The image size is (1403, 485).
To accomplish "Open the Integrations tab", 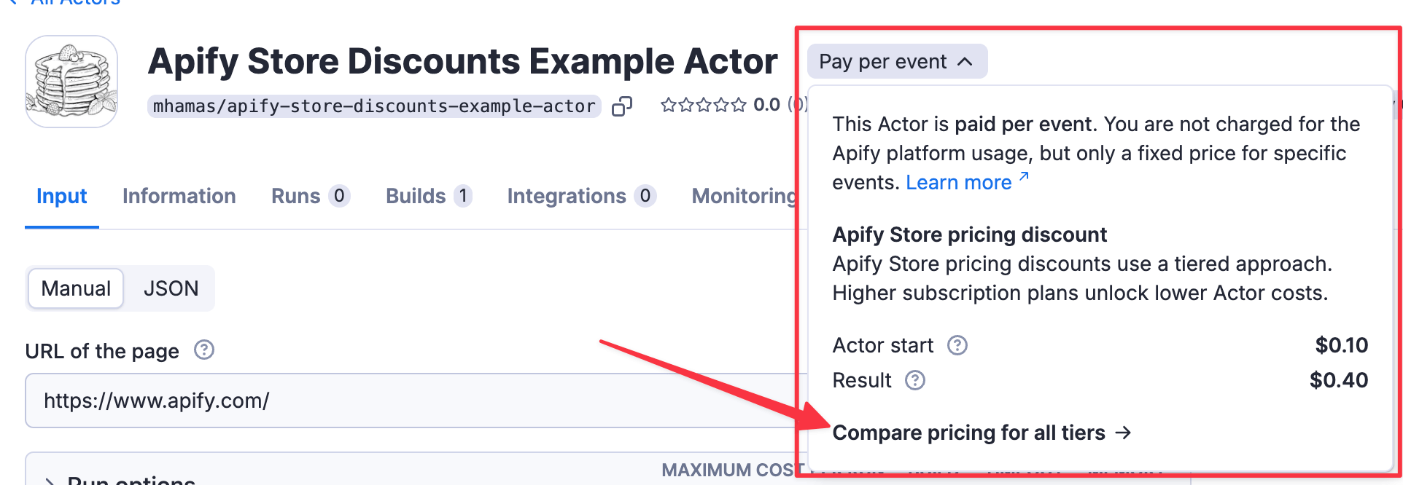I will [567, 195].
